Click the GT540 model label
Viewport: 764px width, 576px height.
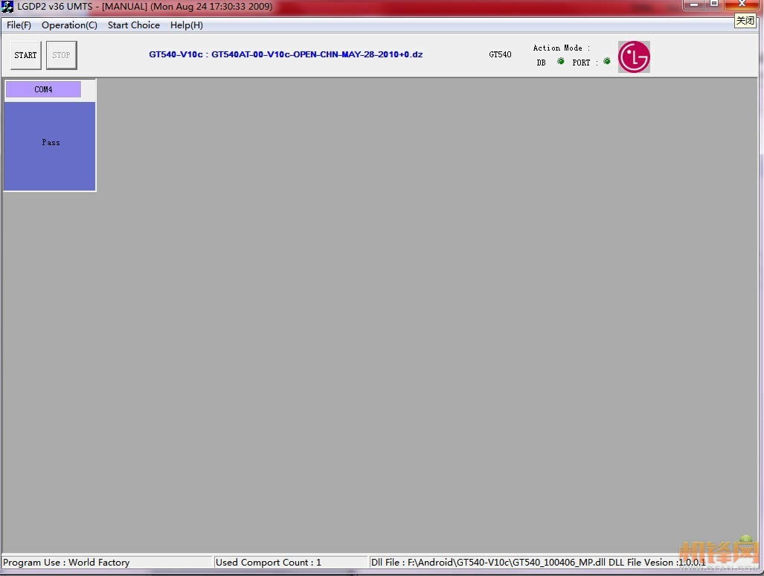click(500, 54)
